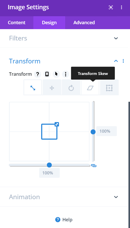Viewport: 130px width, 228px height.
Task: Click the Transform help question mark icon
Action: [x=38, y=74]
